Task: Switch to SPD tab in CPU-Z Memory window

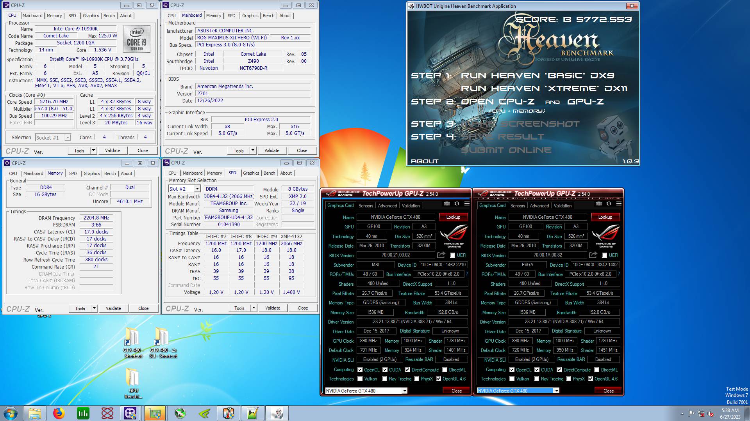Action: tap(73, 173)
